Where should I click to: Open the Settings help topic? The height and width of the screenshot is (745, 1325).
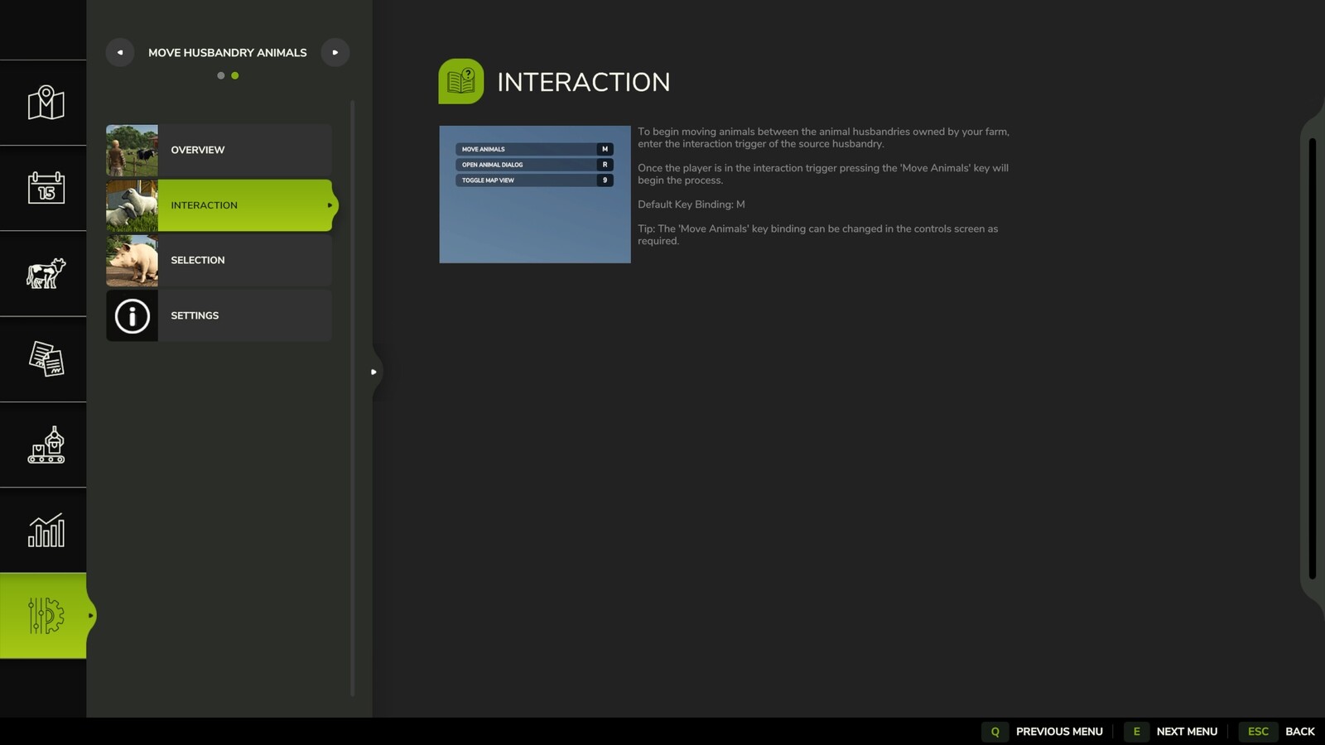219,315
